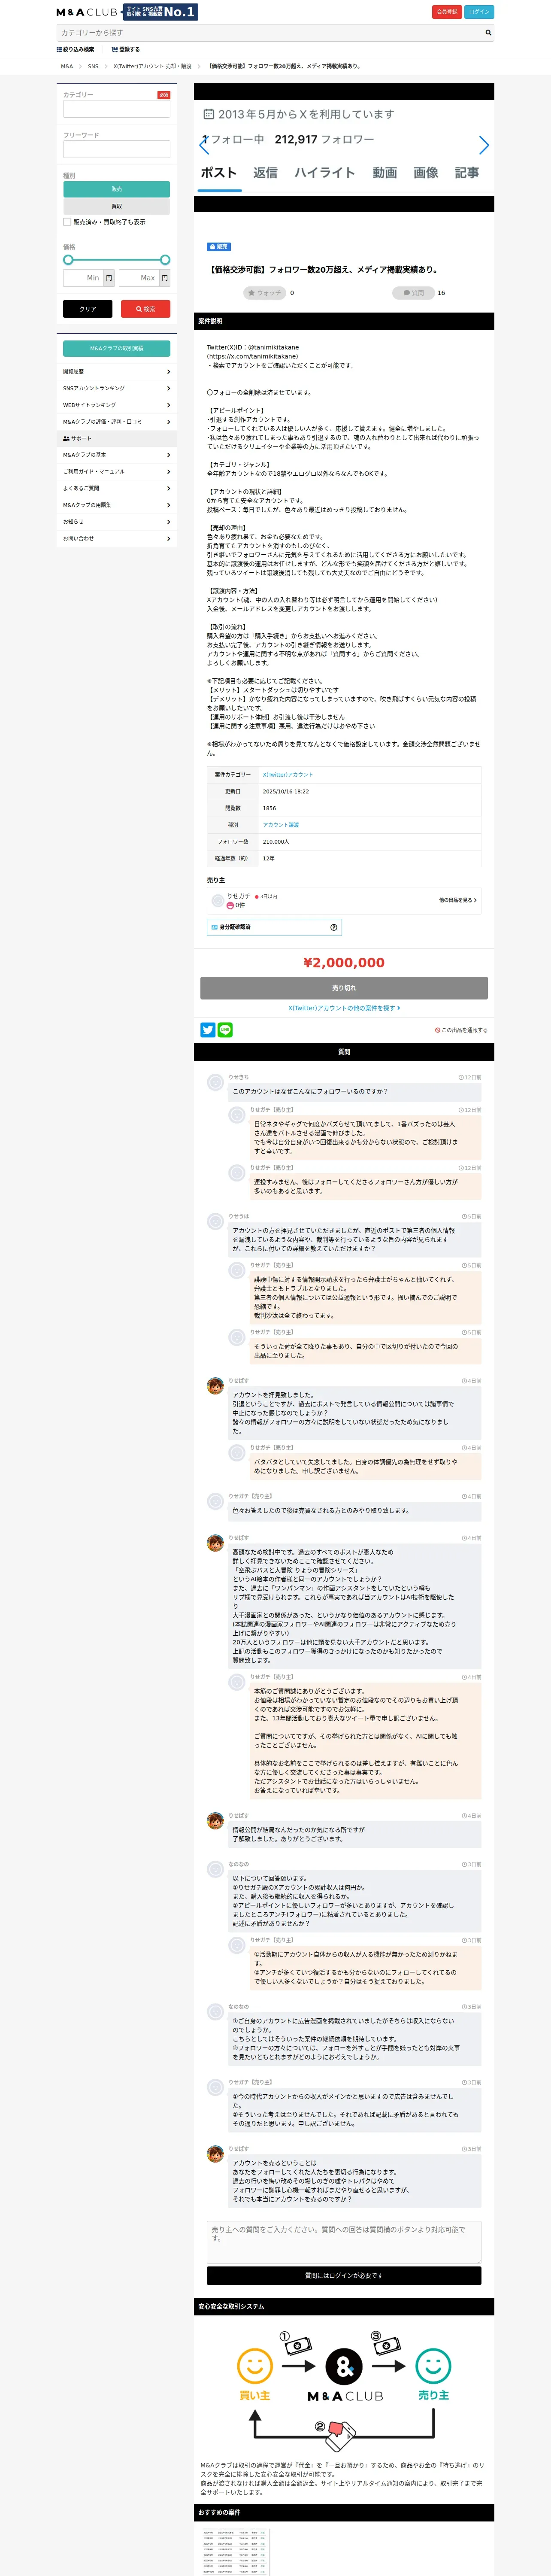Click X(Twitter)アカウント category link in table
This screenshot has height=2576, width=551.
pyautogui.click(x=288, y=775)
